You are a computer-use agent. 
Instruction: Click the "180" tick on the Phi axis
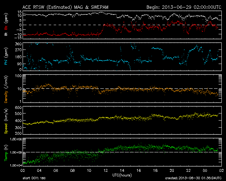18,57
